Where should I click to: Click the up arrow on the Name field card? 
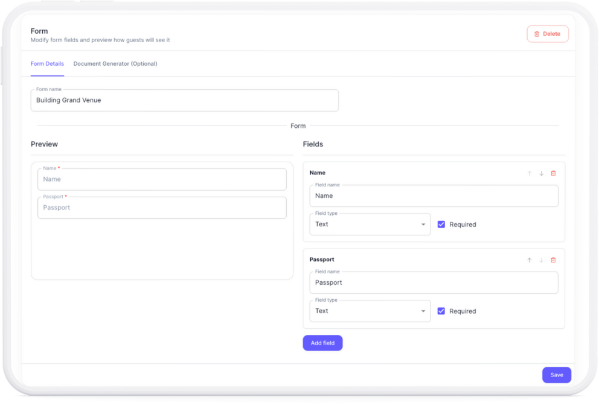pyautogui.click(x=530, y=173)
